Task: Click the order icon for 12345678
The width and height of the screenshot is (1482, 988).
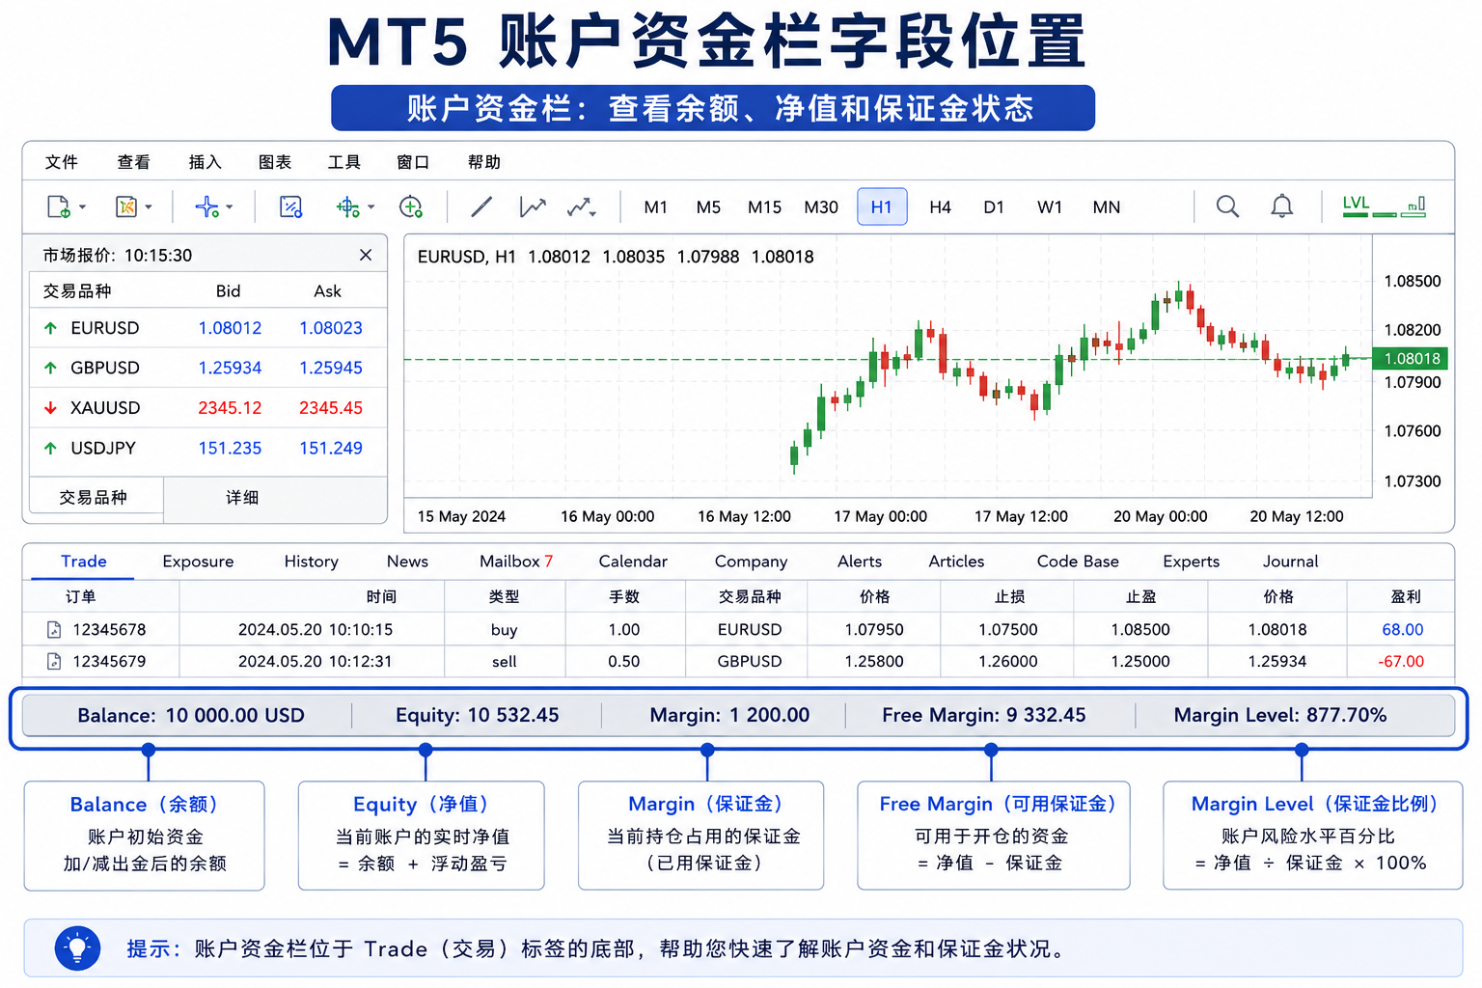Action: tap(54, 630)
